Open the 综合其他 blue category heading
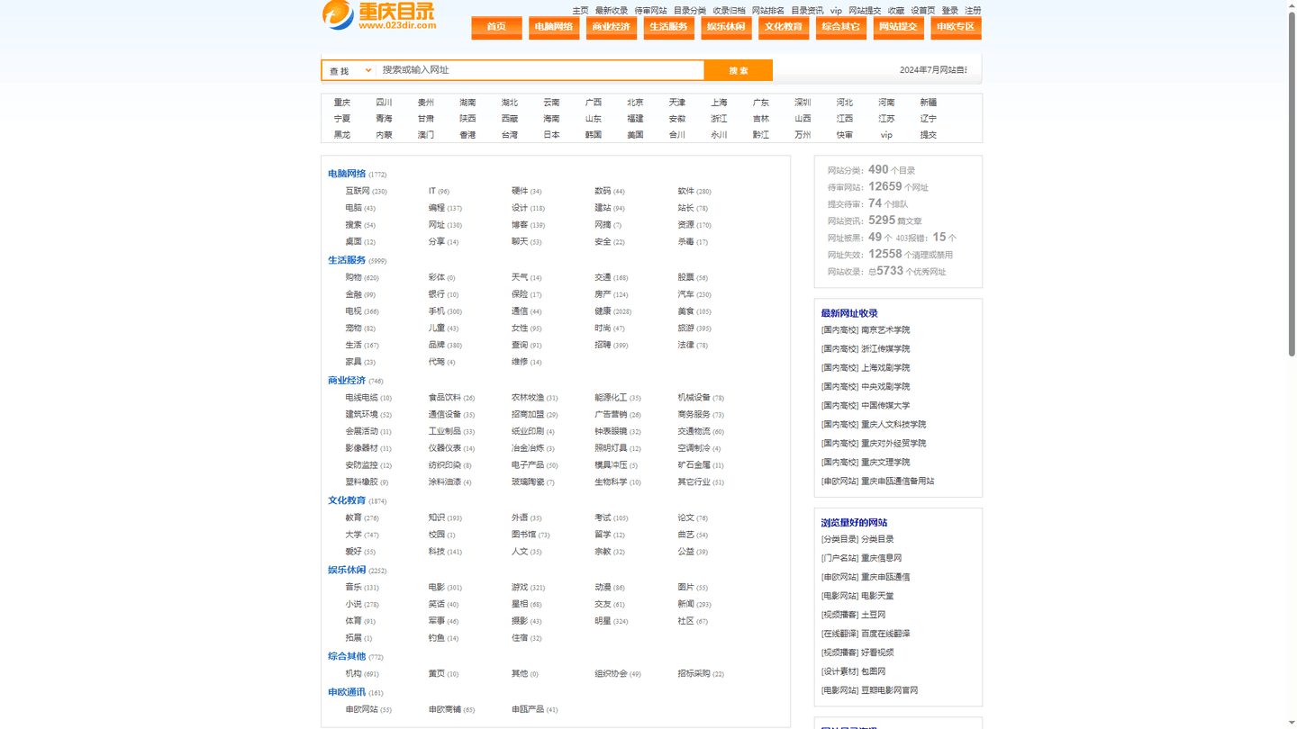Screen dimensions: 1297x729 pos(347,656)
